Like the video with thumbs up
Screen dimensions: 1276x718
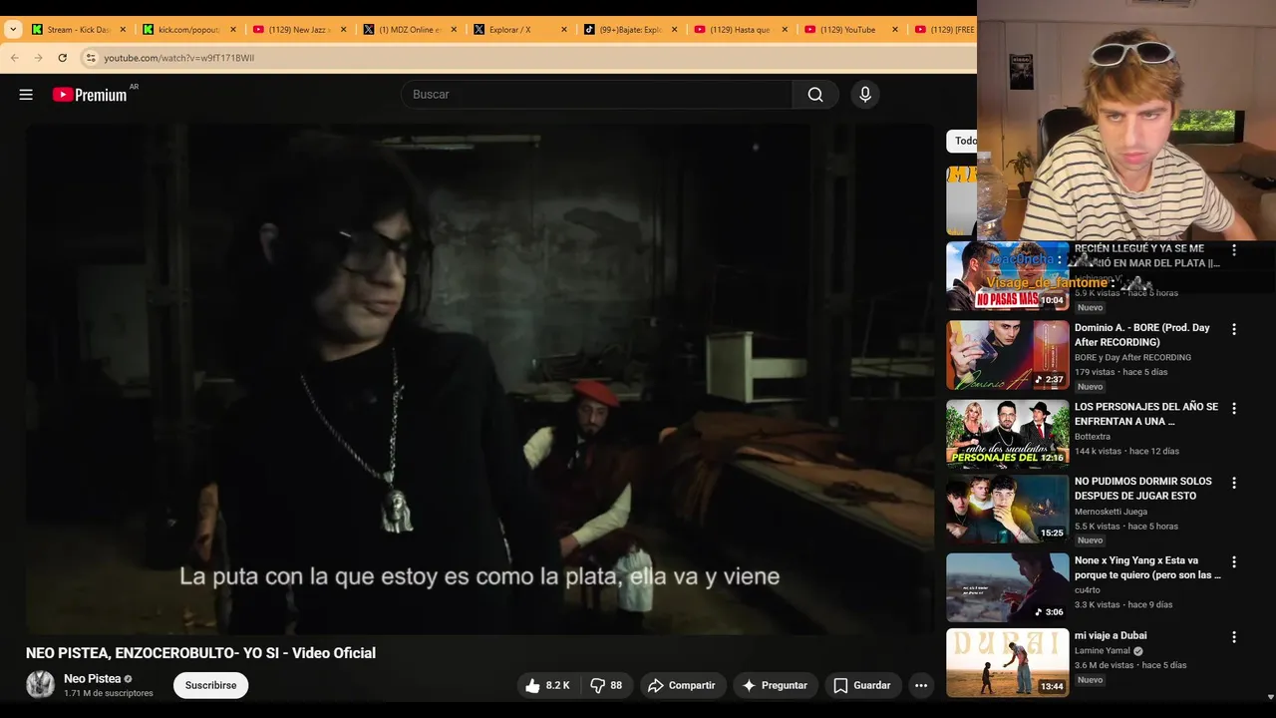click(547, 685)
